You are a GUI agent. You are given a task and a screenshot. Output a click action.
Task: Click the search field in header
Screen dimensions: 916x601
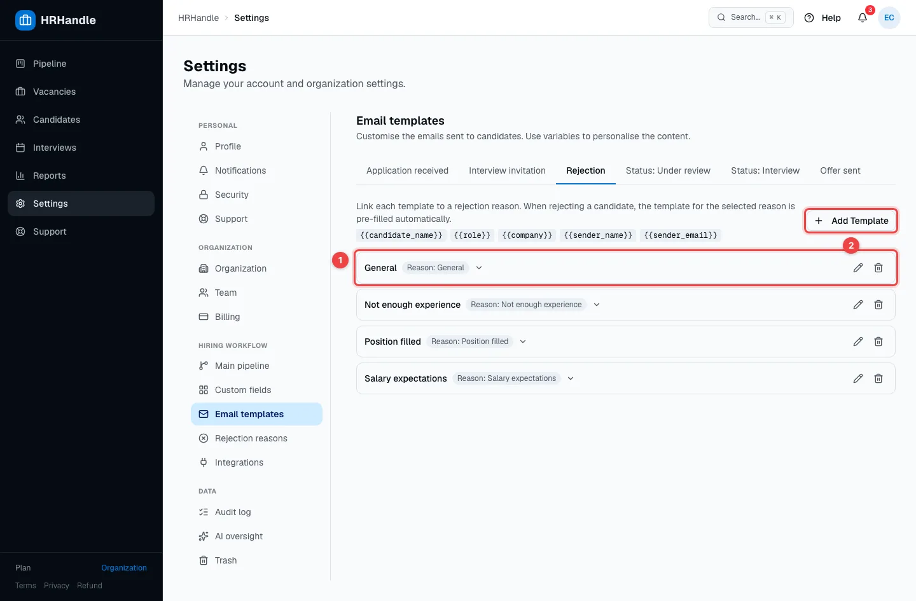[x=751, y=18]
